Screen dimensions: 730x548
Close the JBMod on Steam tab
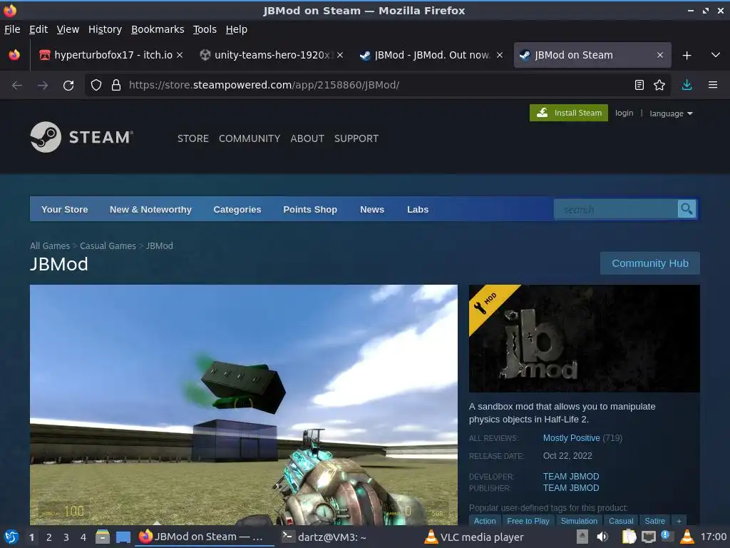659,55
